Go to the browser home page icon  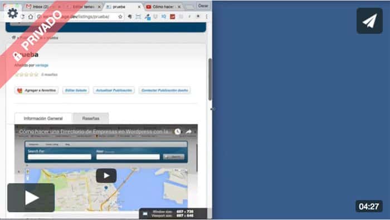(30, 17)
